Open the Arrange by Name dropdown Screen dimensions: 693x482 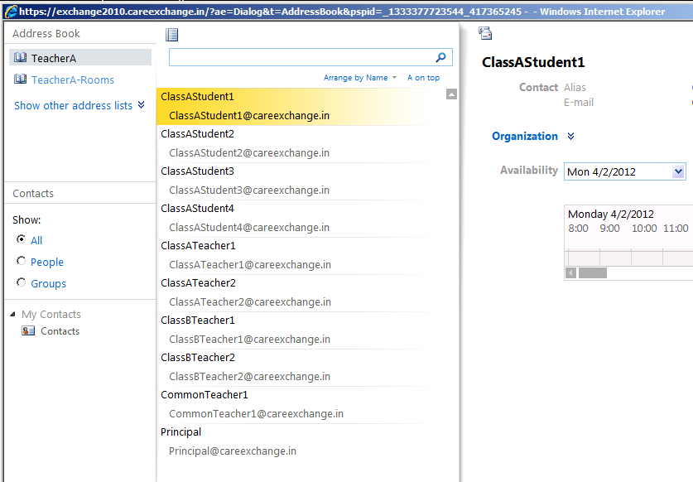[x=360, y=77]
